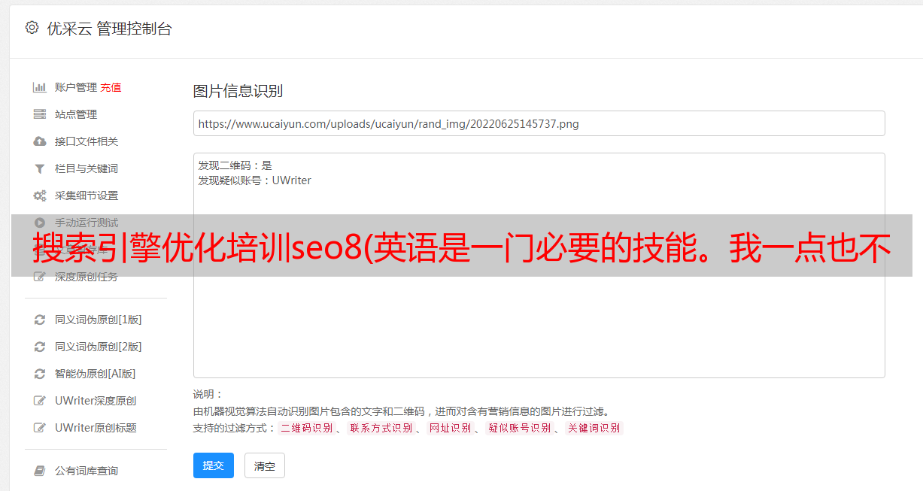Open the 充值 recharge link
Viewport: 923px width, 491px height.
(111, 87)
